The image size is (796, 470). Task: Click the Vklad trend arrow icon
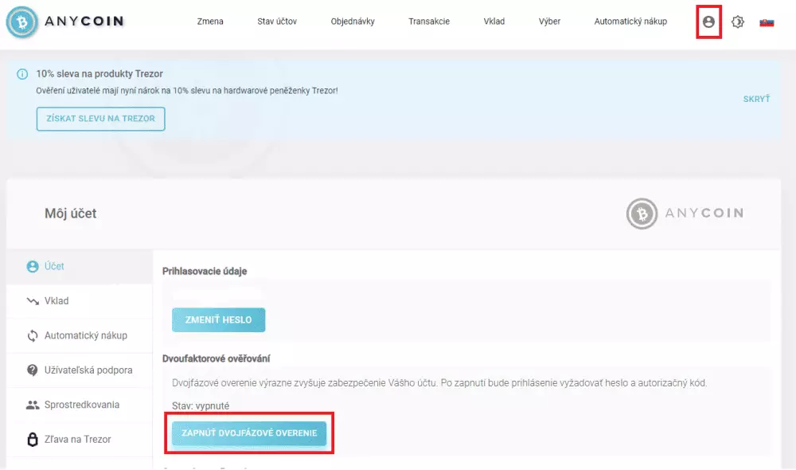click(x=33, y=301)
